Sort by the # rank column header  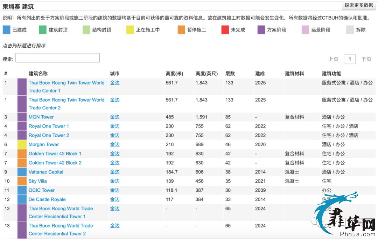pyautogui.click(x=6, y=74)
